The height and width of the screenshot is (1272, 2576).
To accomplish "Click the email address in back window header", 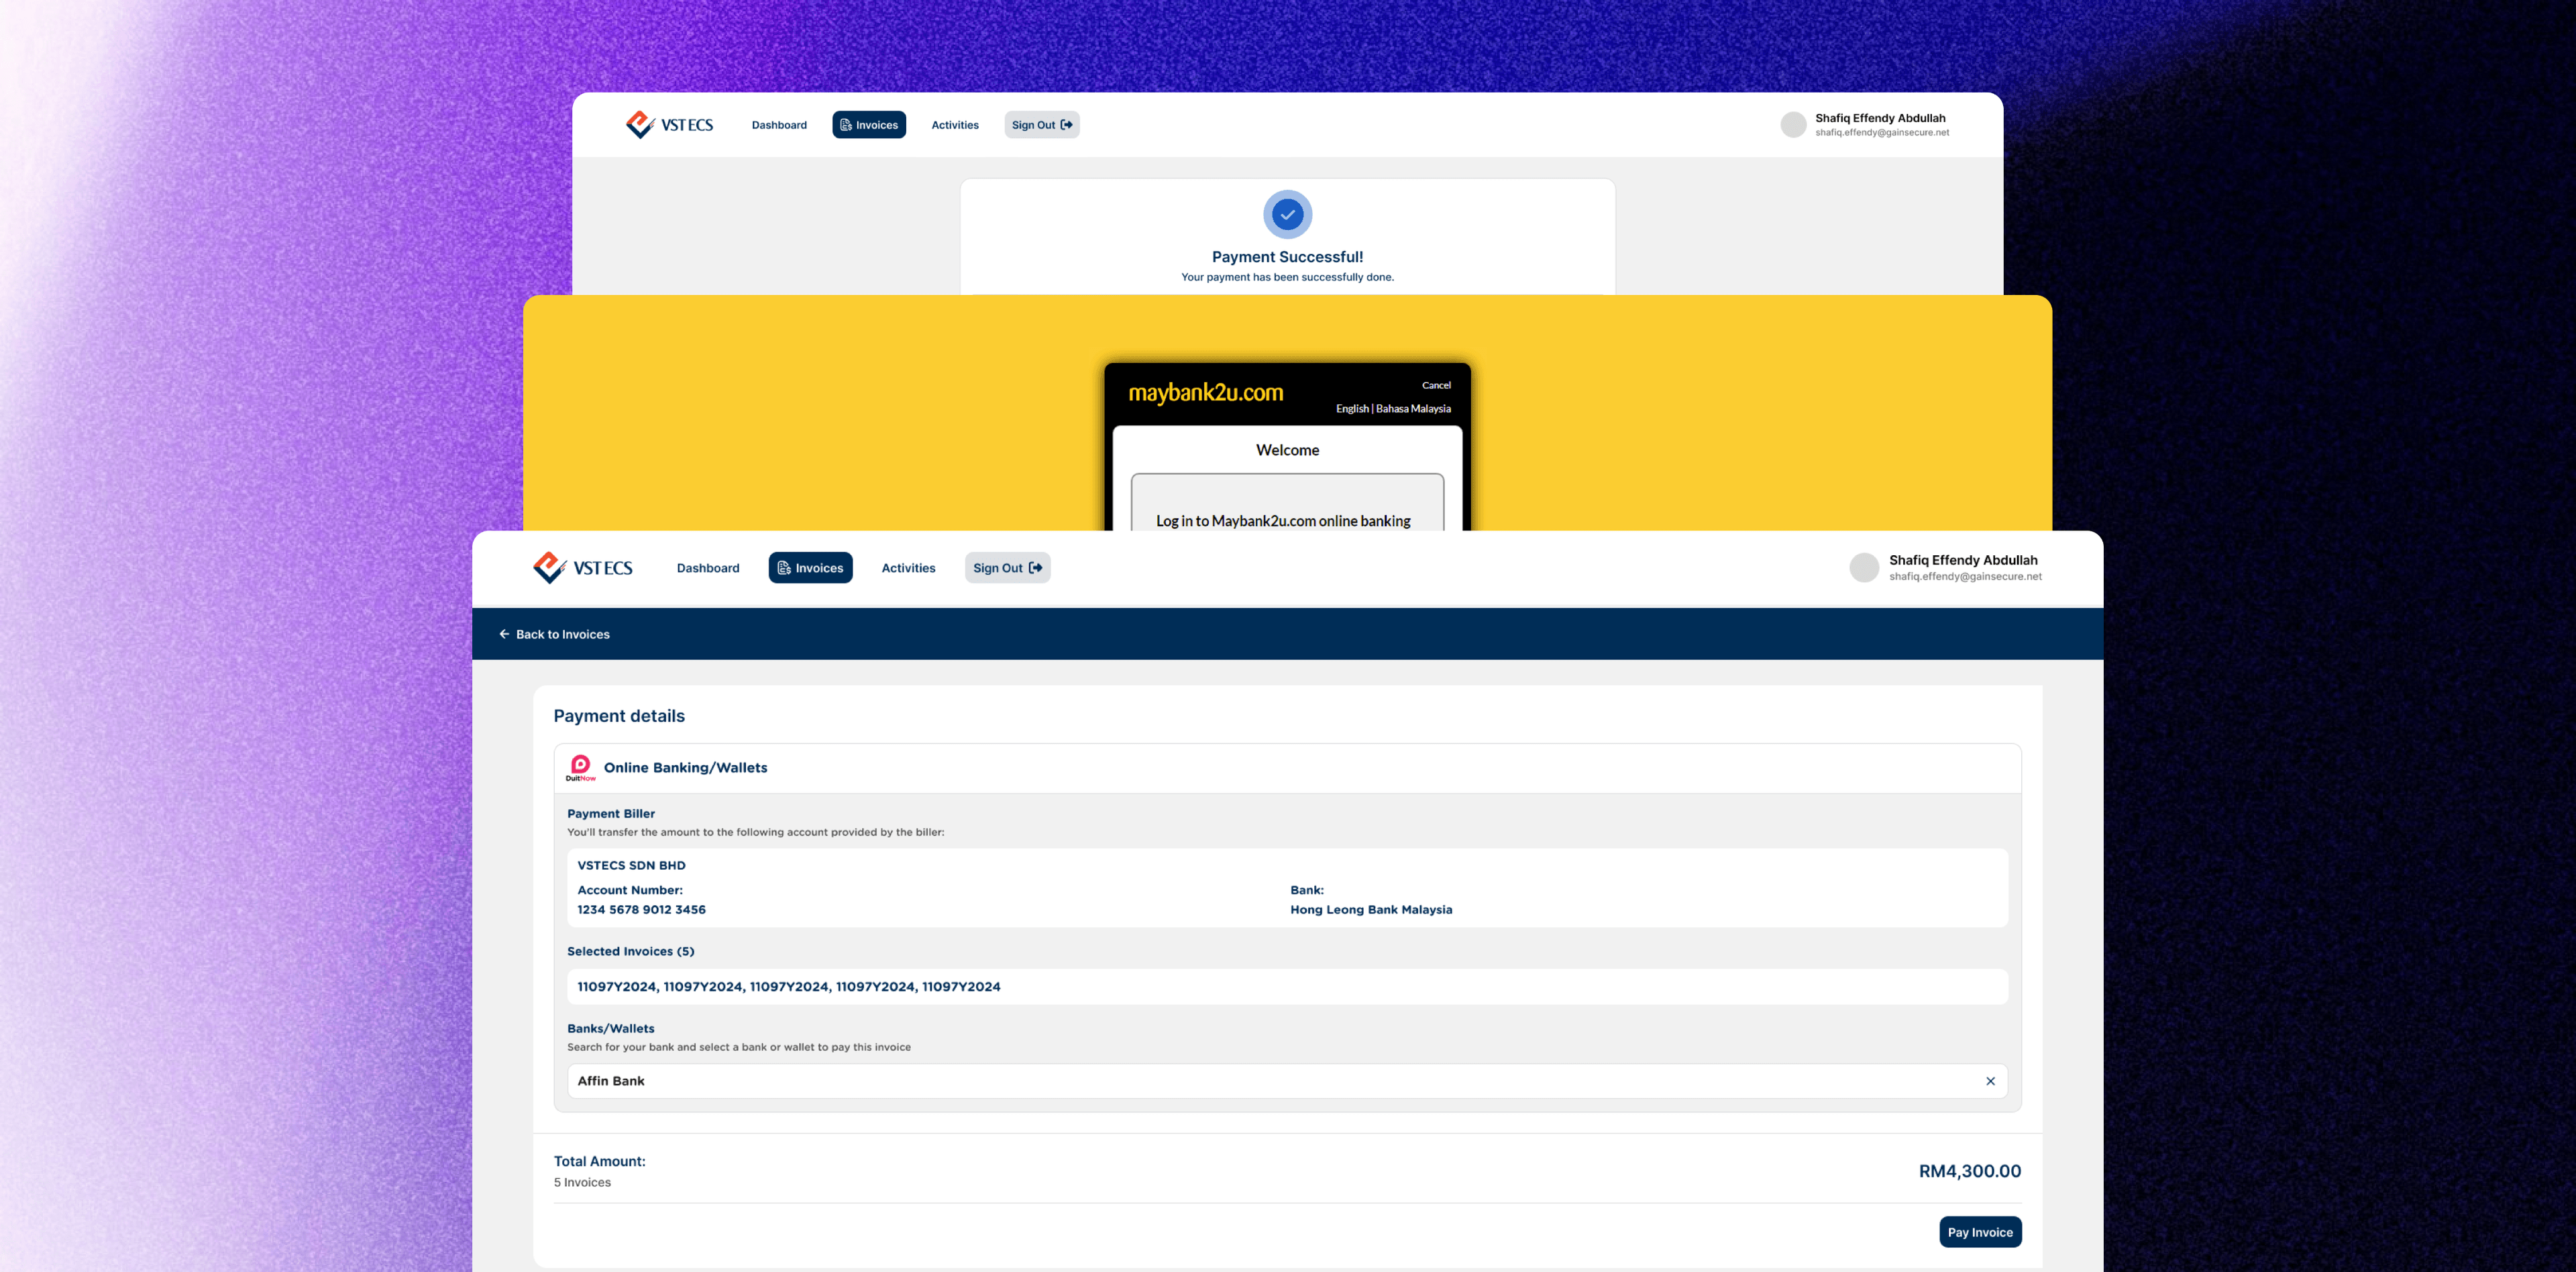I will (1882, 133).
